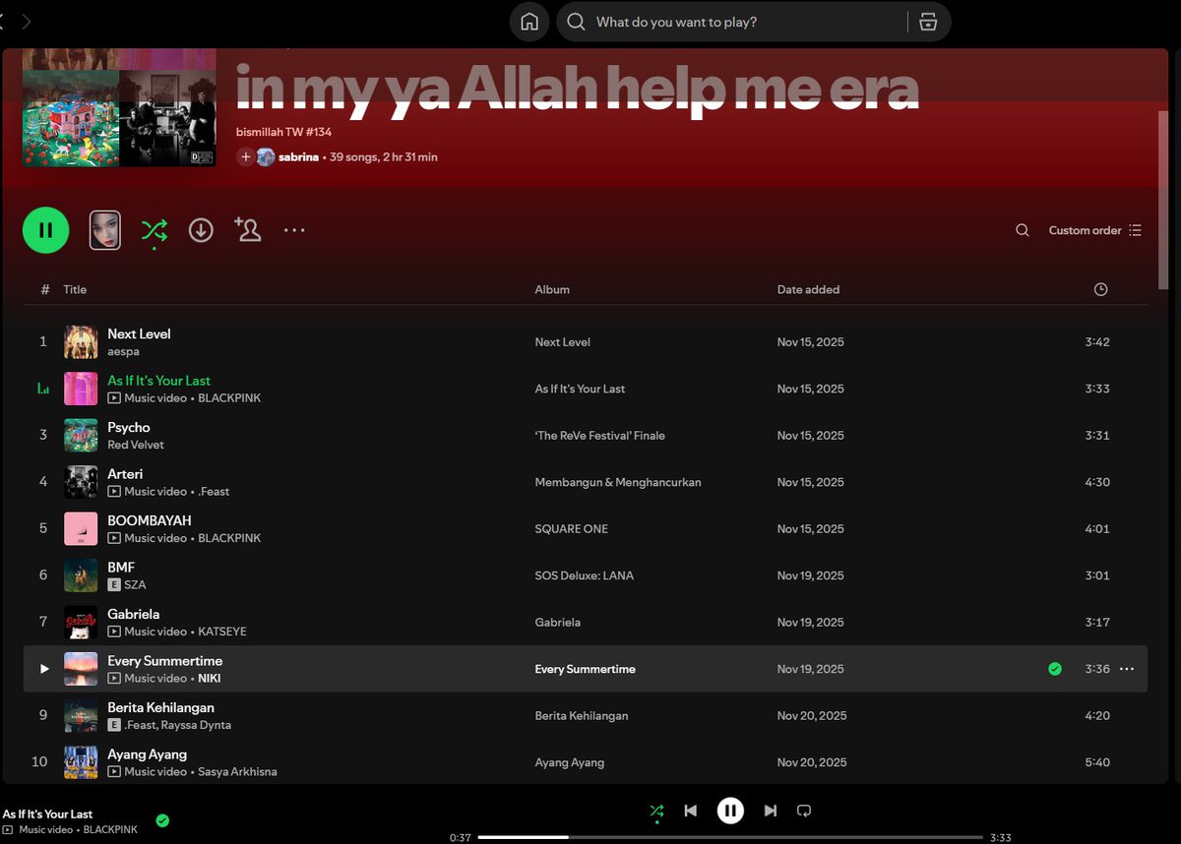Search within the playlist
The width and height of the screenshot is (1181, 844).
point(1023,230)
